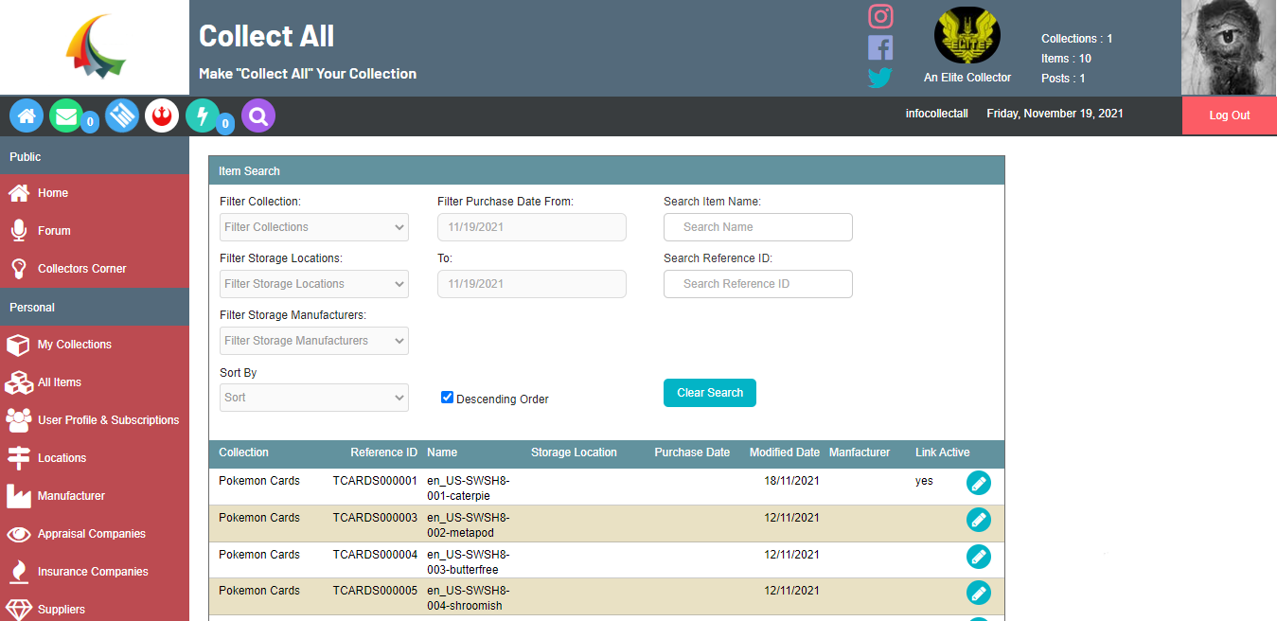Image resolution: width=1277 pixels, height=621 pixels.
Task: Click the Log Out button
Action: point(1229,115)
